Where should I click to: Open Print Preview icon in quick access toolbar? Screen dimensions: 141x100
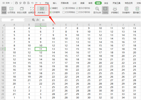(29, 3)
